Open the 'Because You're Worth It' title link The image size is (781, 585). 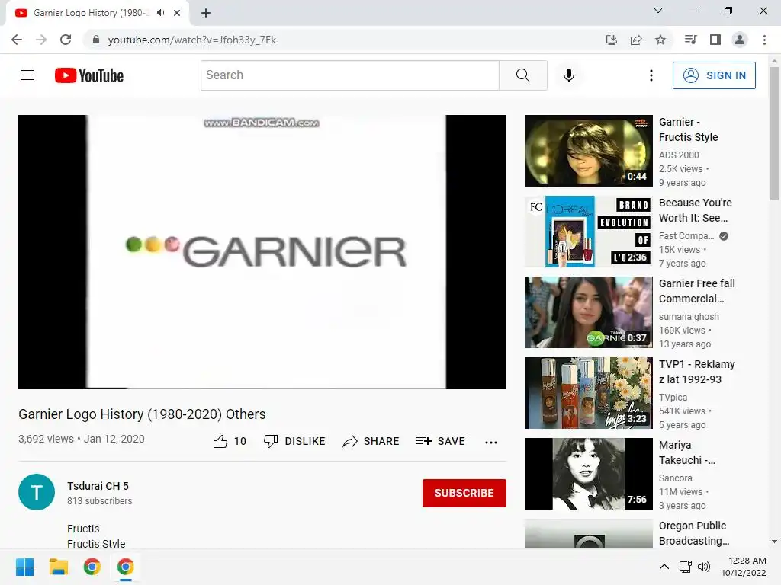[696, 210]
